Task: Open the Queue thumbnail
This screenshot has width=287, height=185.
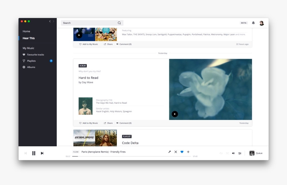Action: click(252, 153)
